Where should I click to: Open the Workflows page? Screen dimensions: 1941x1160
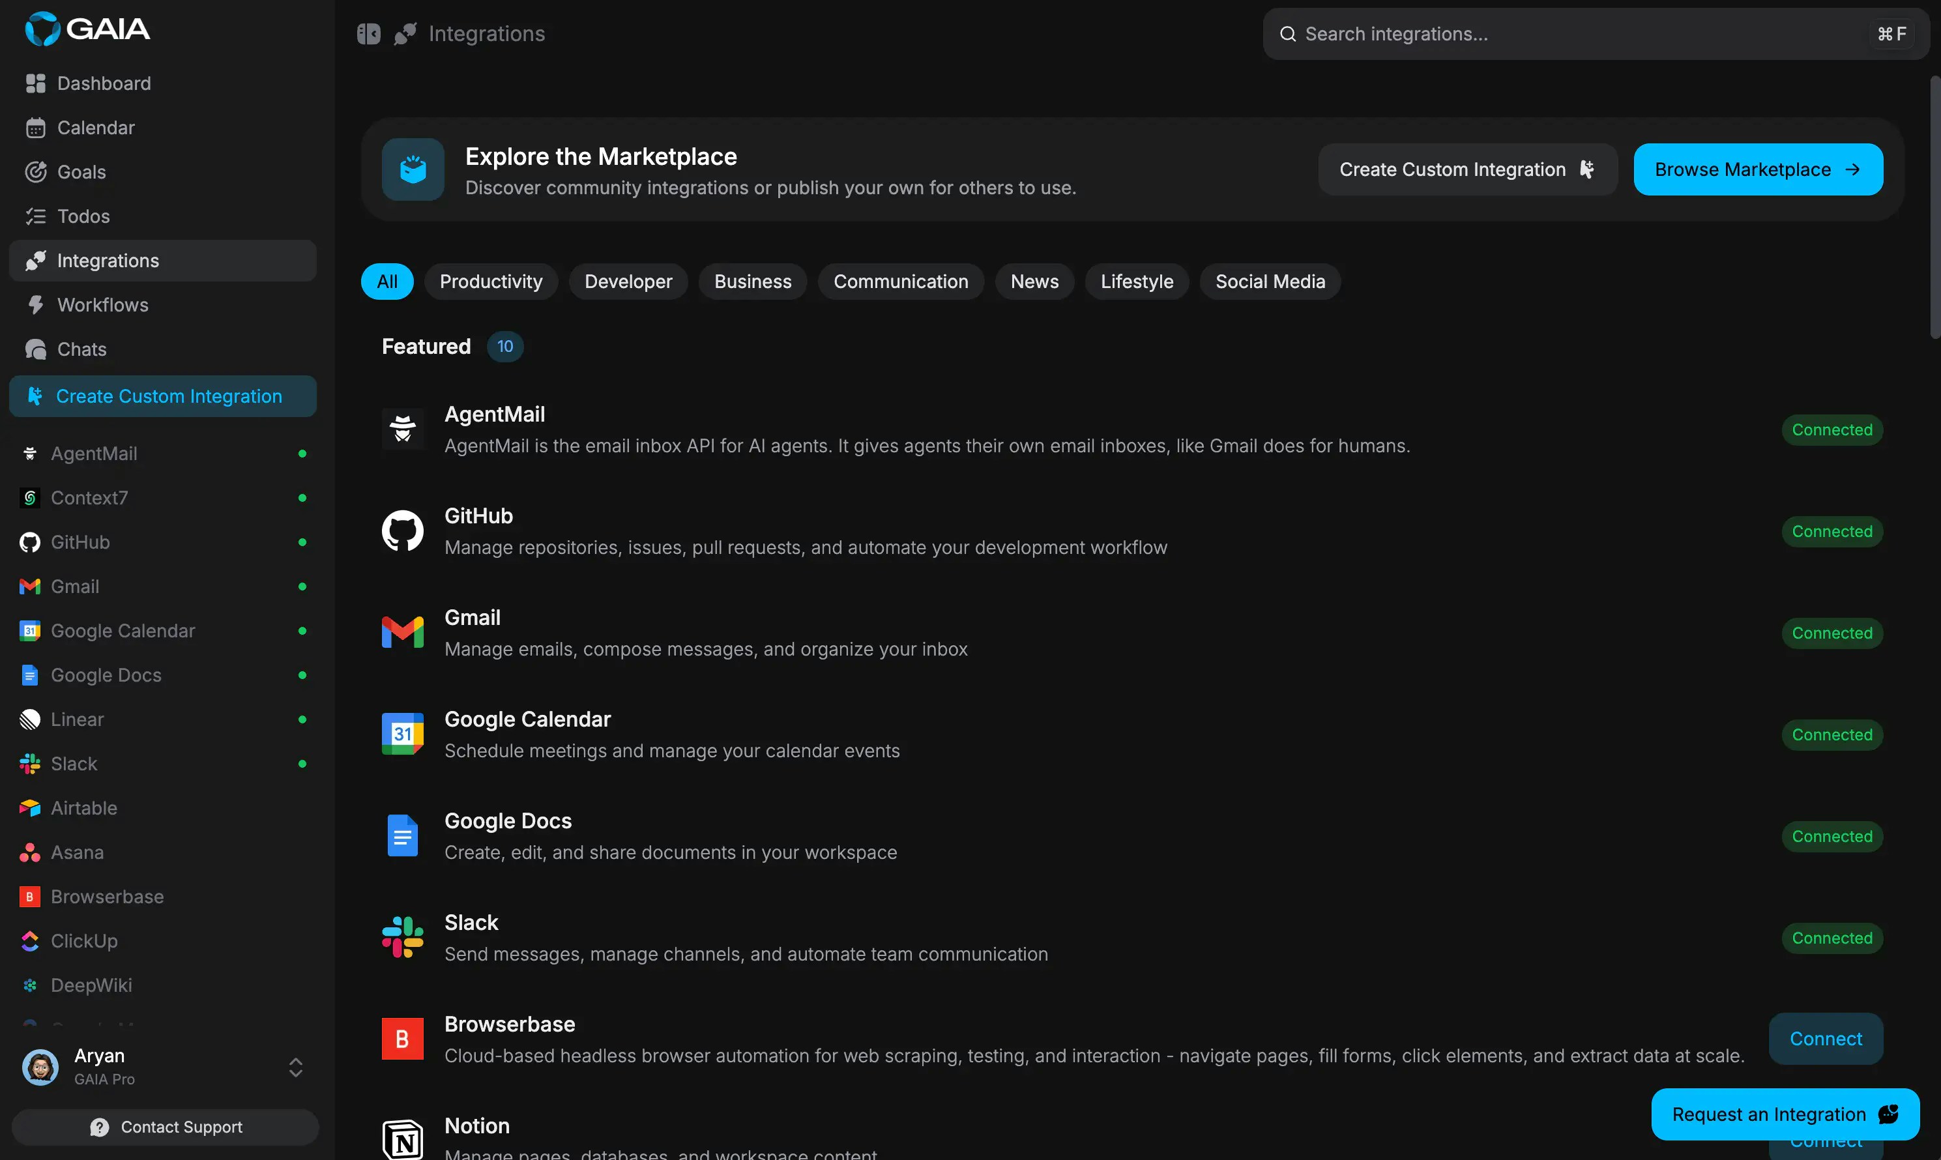coord(102,305)
